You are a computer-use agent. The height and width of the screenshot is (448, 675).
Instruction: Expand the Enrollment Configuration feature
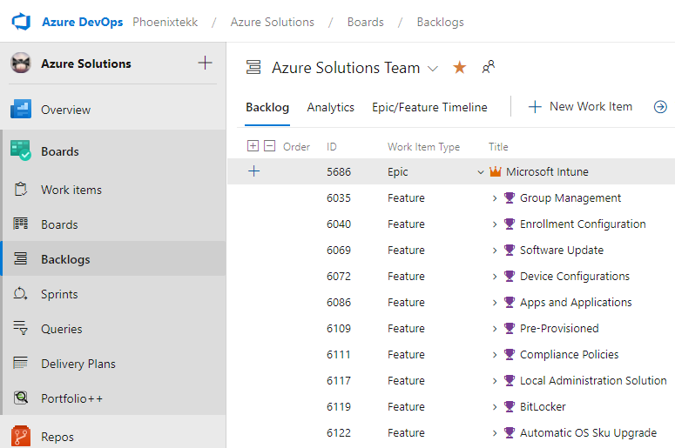click(x=495, y=224)
